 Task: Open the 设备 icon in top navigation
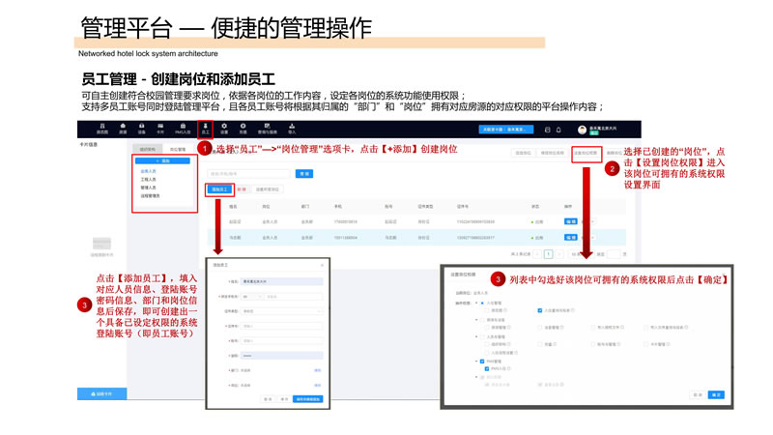click(141, 129)
